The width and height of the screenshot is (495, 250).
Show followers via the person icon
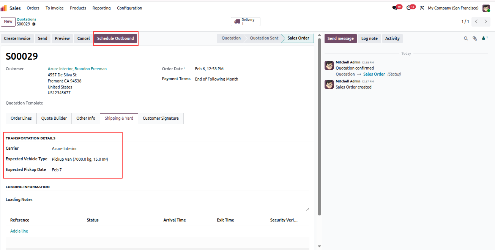pos(484,38)
